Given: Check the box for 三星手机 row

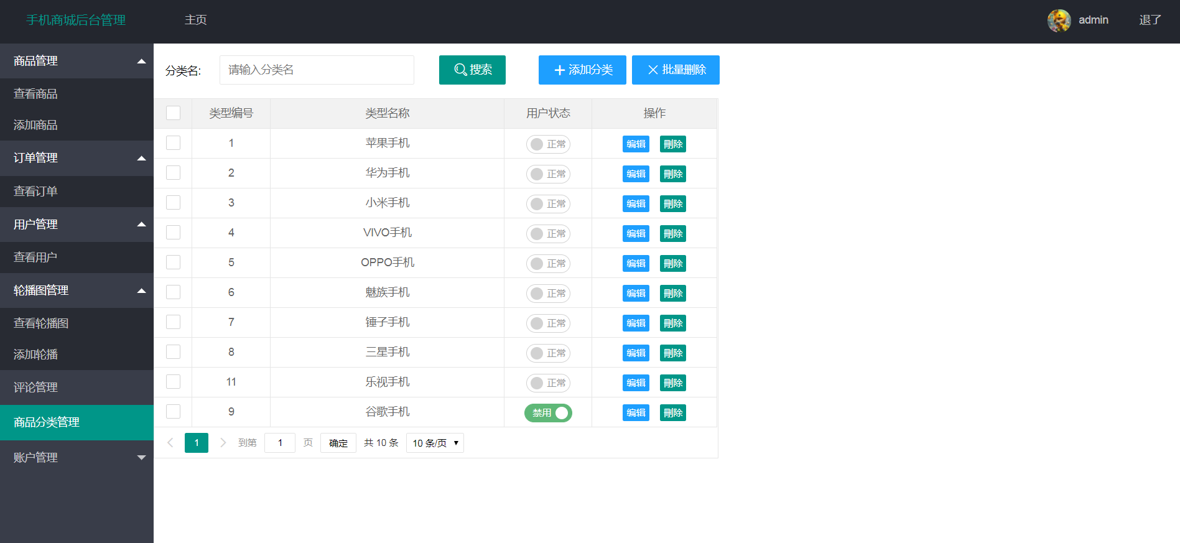Looking at the screenshot, I should (x=174, y=352).
